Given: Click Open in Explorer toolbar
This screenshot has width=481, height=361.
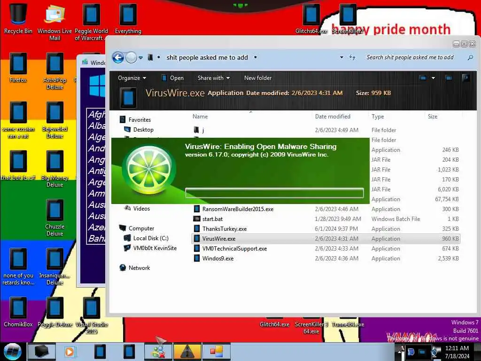Looking at the screenshot, I should pos(173,78).
